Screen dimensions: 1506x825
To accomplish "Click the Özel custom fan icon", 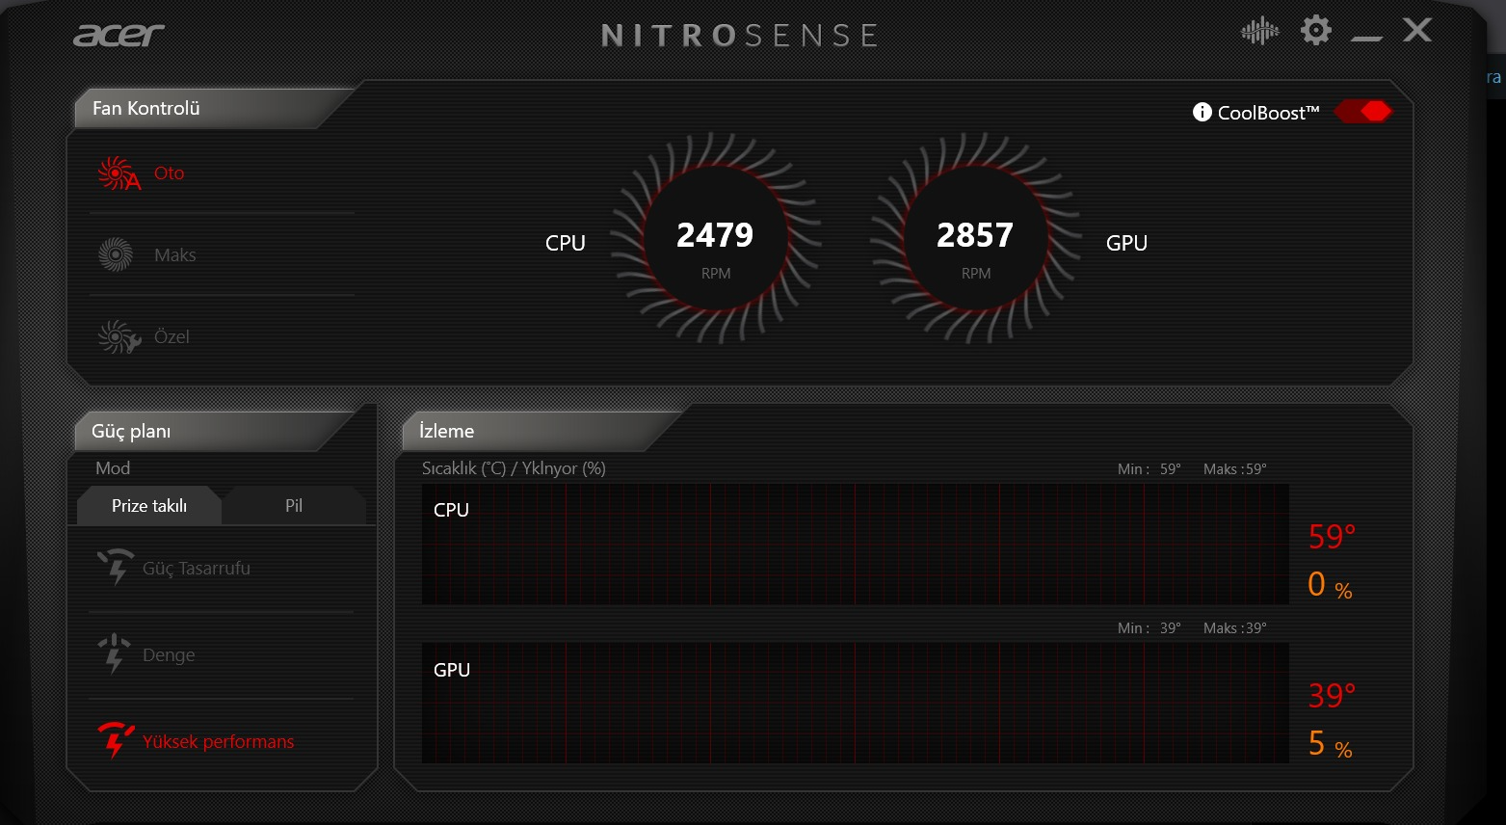I will coord(119,337).
